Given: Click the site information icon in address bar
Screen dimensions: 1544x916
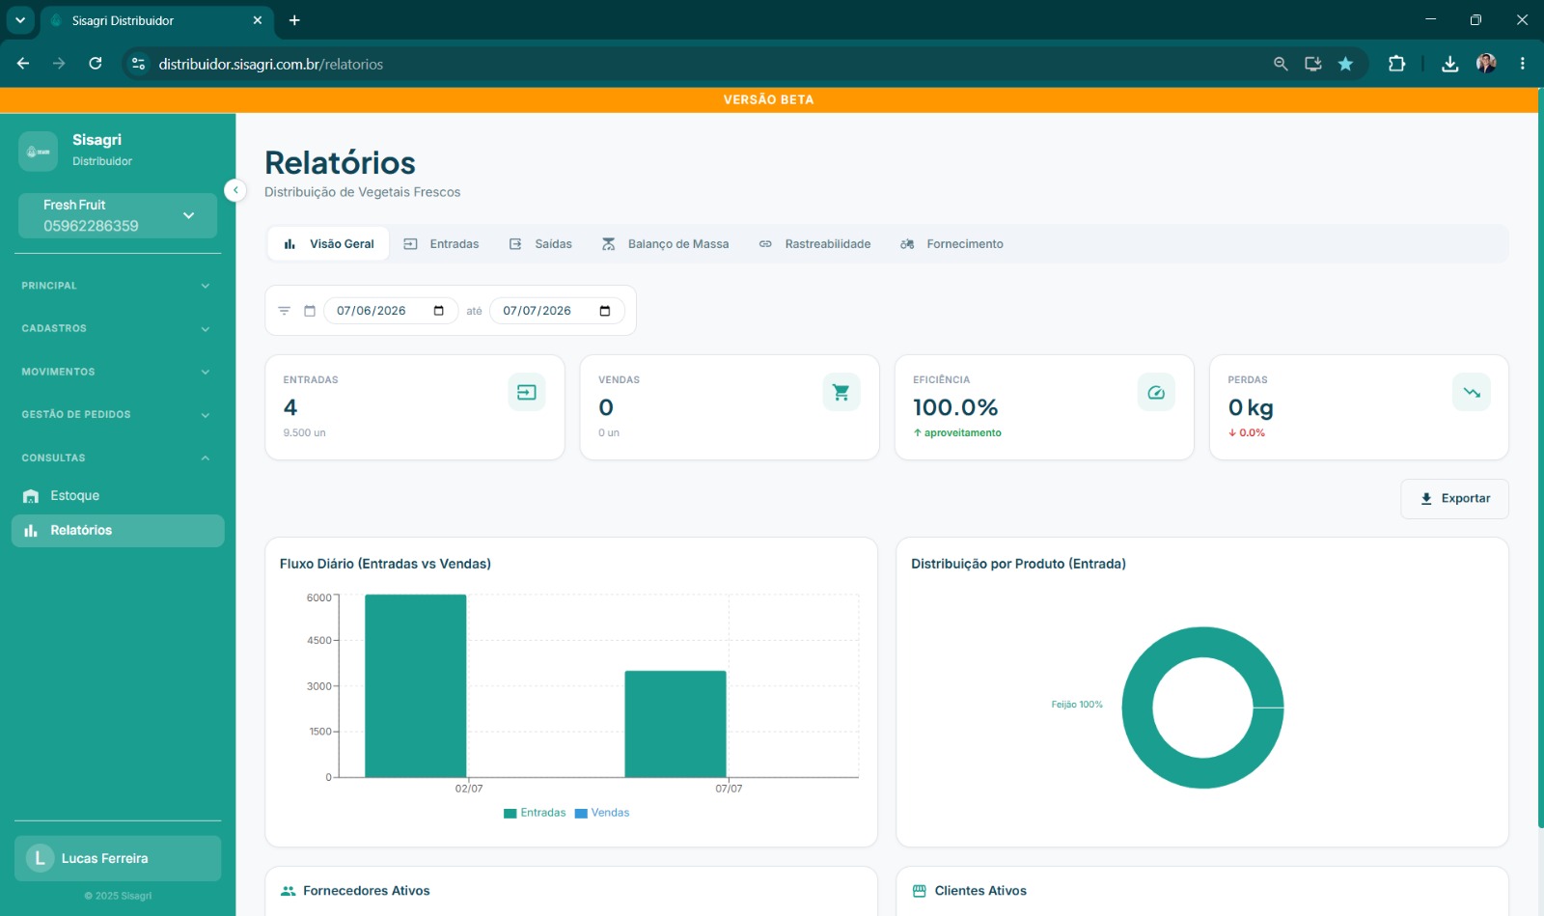Looking at the screenshot, I should pyautogui.click(x=139, y=64).
